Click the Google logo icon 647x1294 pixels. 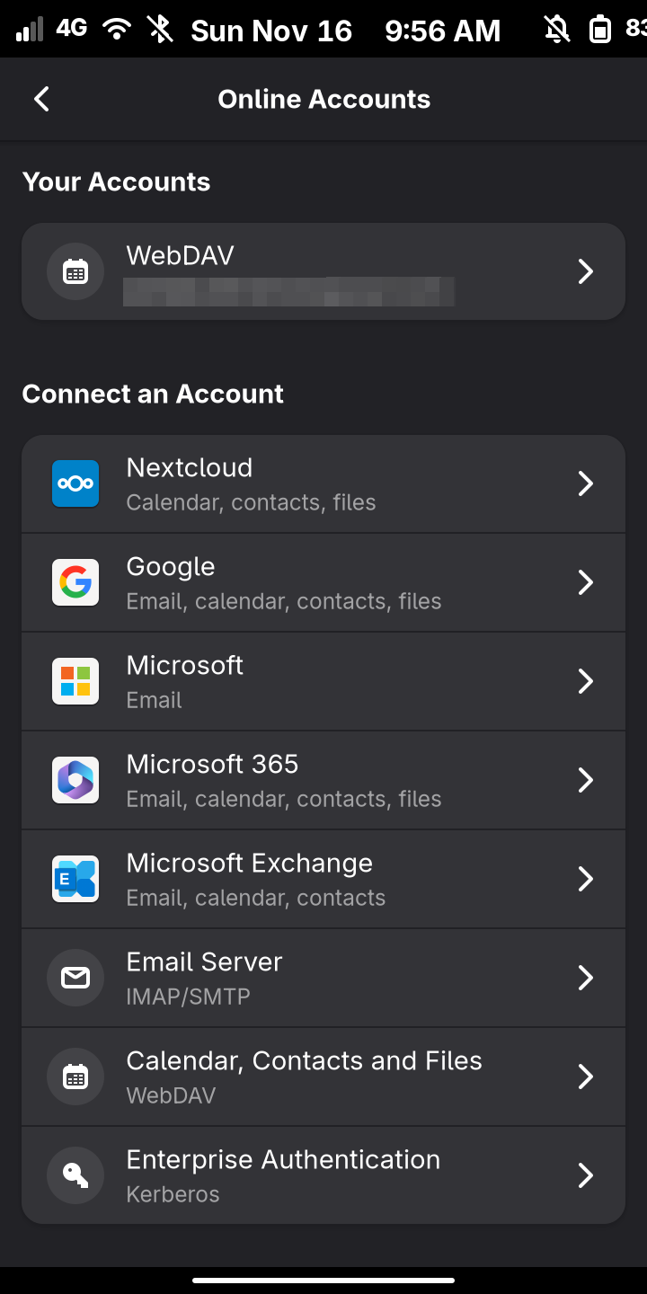point(75,582)
